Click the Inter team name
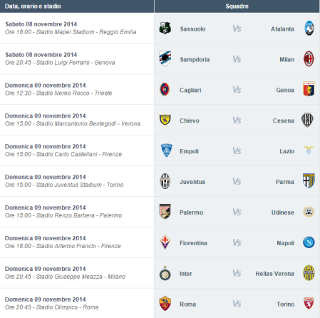The width and height of the screenshot is (320, 318). coord(186,274)
